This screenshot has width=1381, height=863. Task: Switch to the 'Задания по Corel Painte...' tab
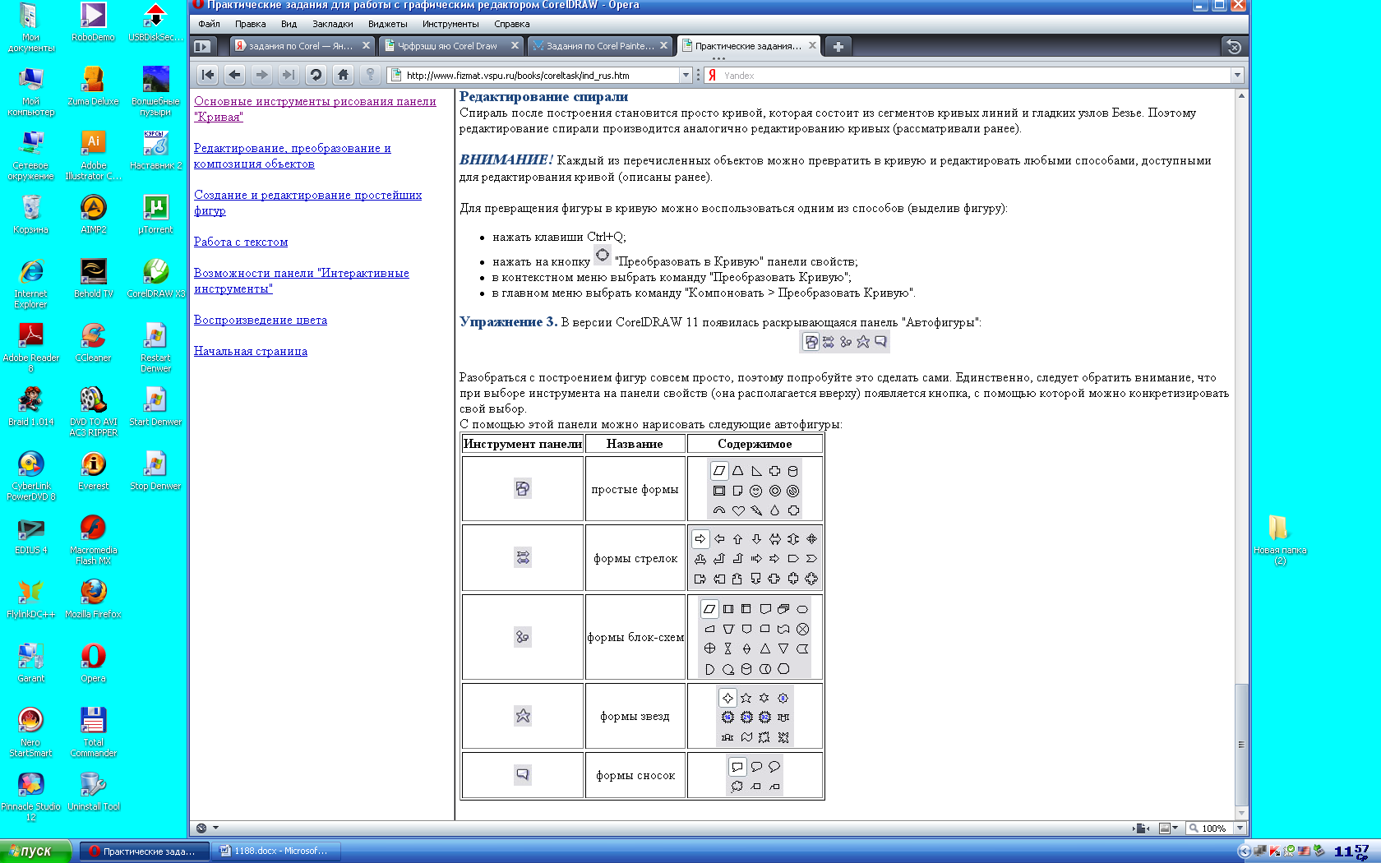pos(600,46)
